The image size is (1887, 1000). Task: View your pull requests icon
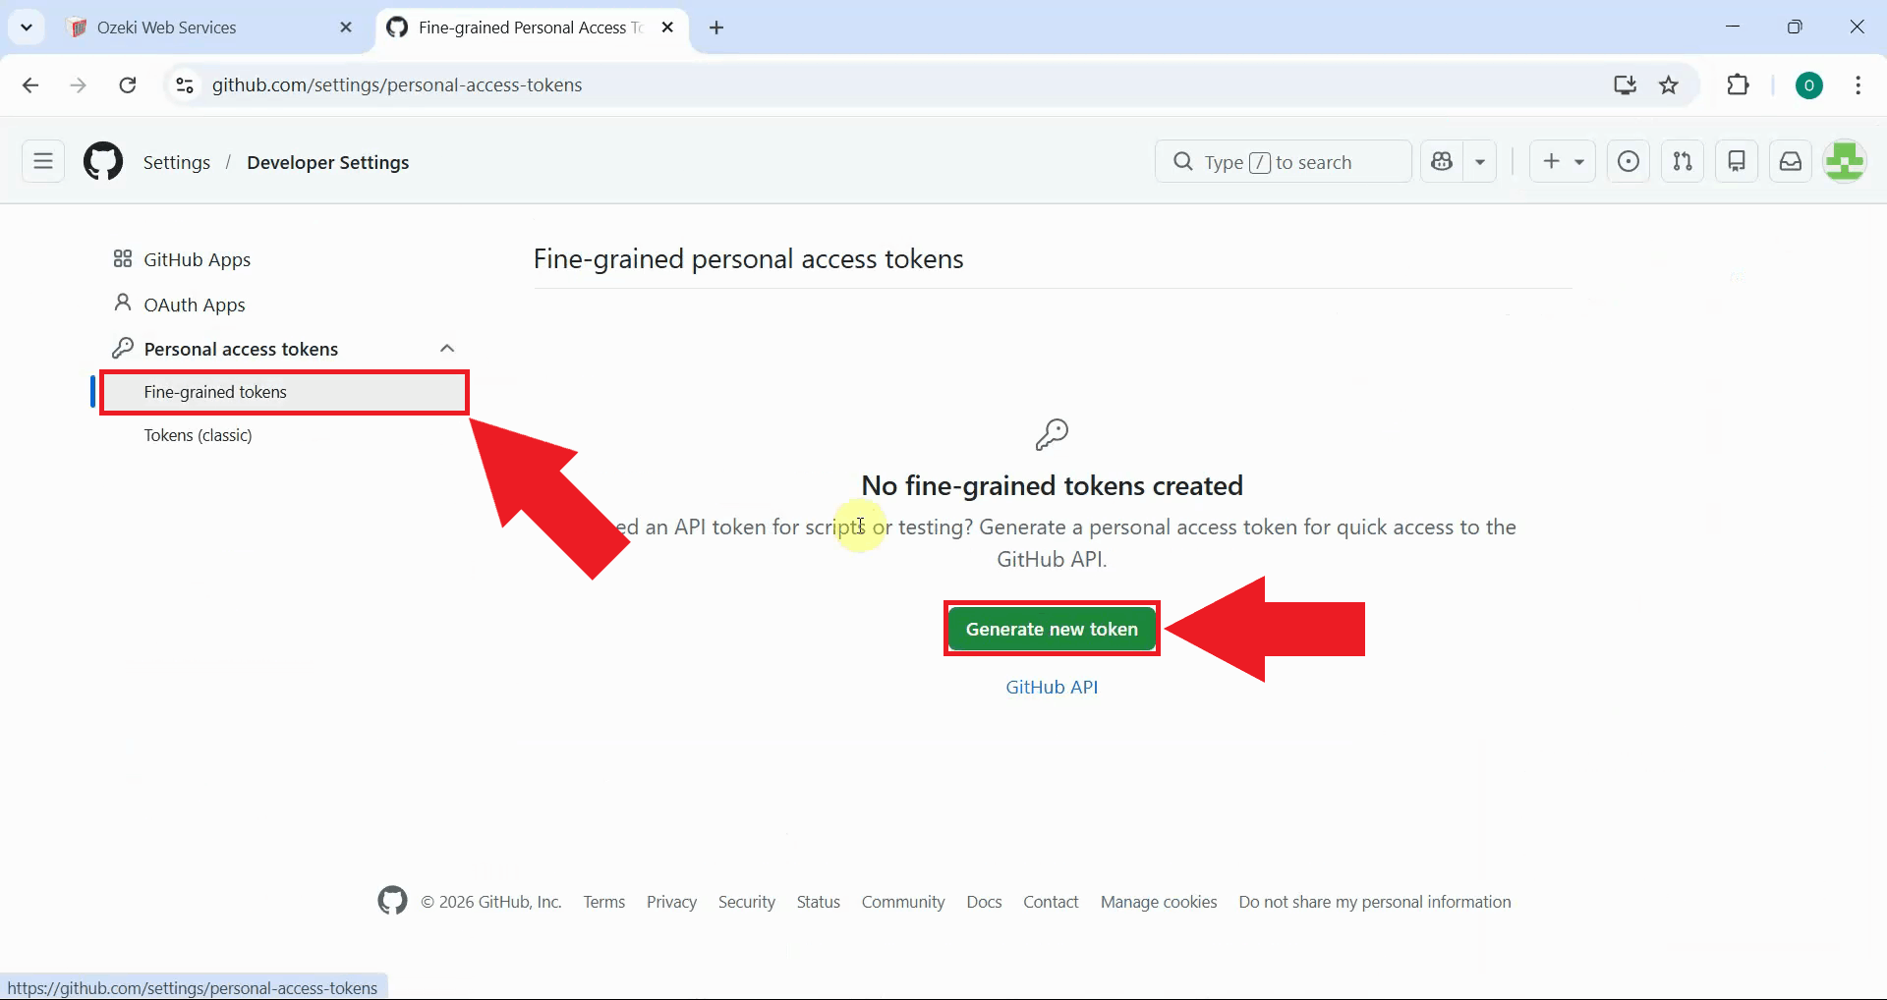point(1682,161)
